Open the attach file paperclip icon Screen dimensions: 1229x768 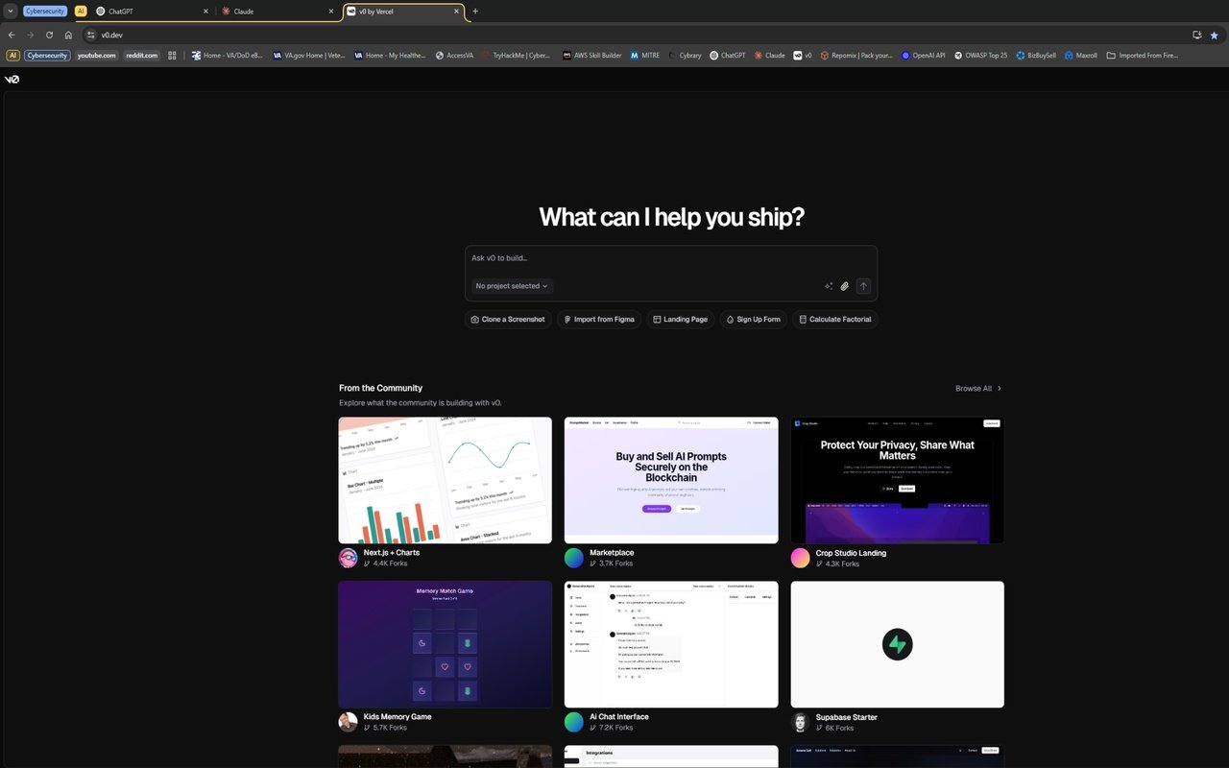click(844, 286)
